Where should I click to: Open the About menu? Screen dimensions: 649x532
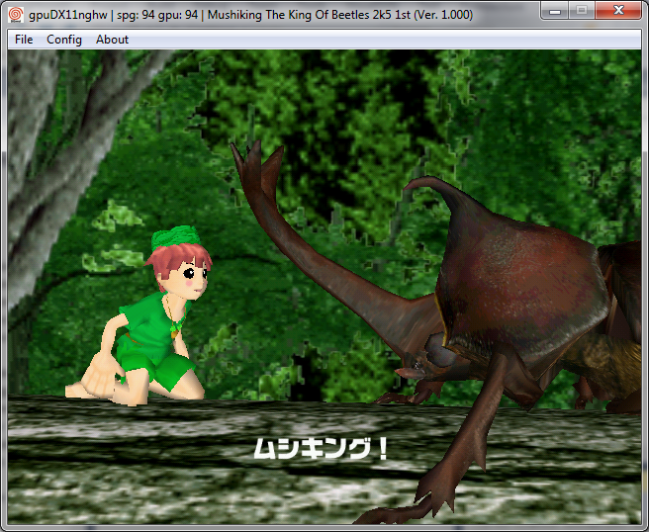click(112, 40)
